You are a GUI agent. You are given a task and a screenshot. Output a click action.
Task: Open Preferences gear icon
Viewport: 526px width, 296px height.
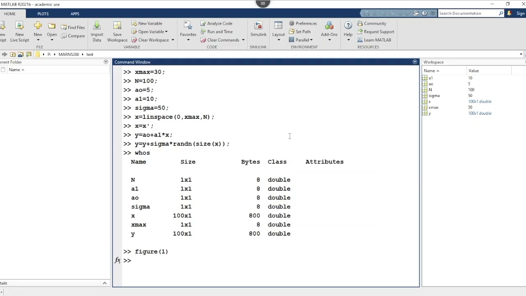tap(292, 23)
